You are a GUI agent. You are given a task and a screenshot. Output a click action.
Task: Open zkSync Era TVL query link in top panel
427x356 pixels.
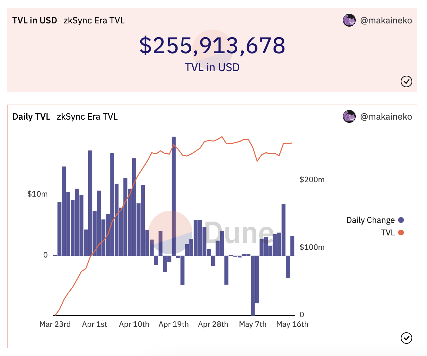pos(94,21)
